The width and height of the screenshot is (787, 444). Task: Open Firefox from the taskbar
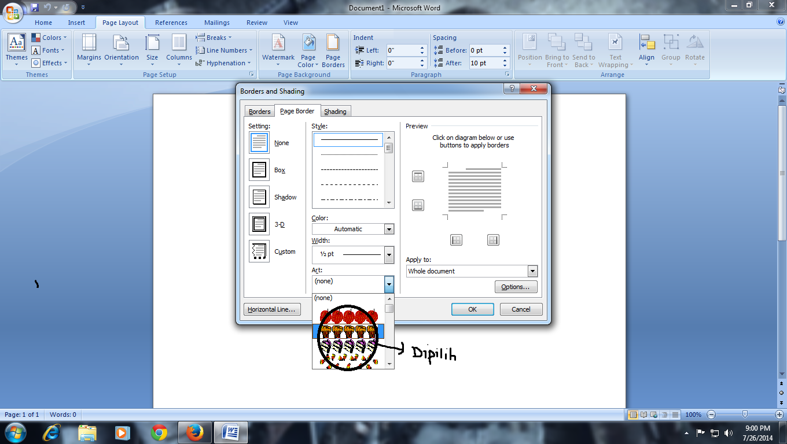[x=194, y=432]
